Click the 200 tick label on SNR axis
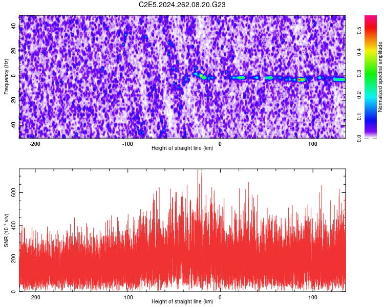384x307 pixels. [x=13, y=258]
